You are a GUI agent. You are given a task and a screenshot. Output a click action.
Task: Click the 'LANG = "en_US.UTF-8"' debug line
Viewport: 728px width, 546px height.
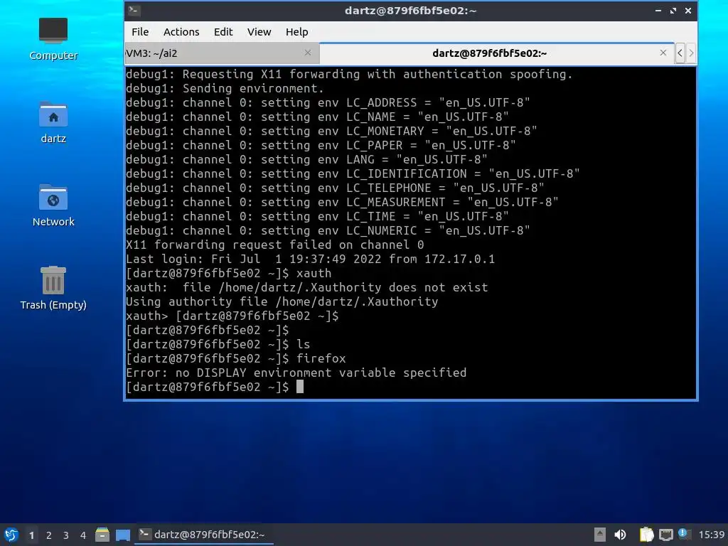(x=306, y=159)
